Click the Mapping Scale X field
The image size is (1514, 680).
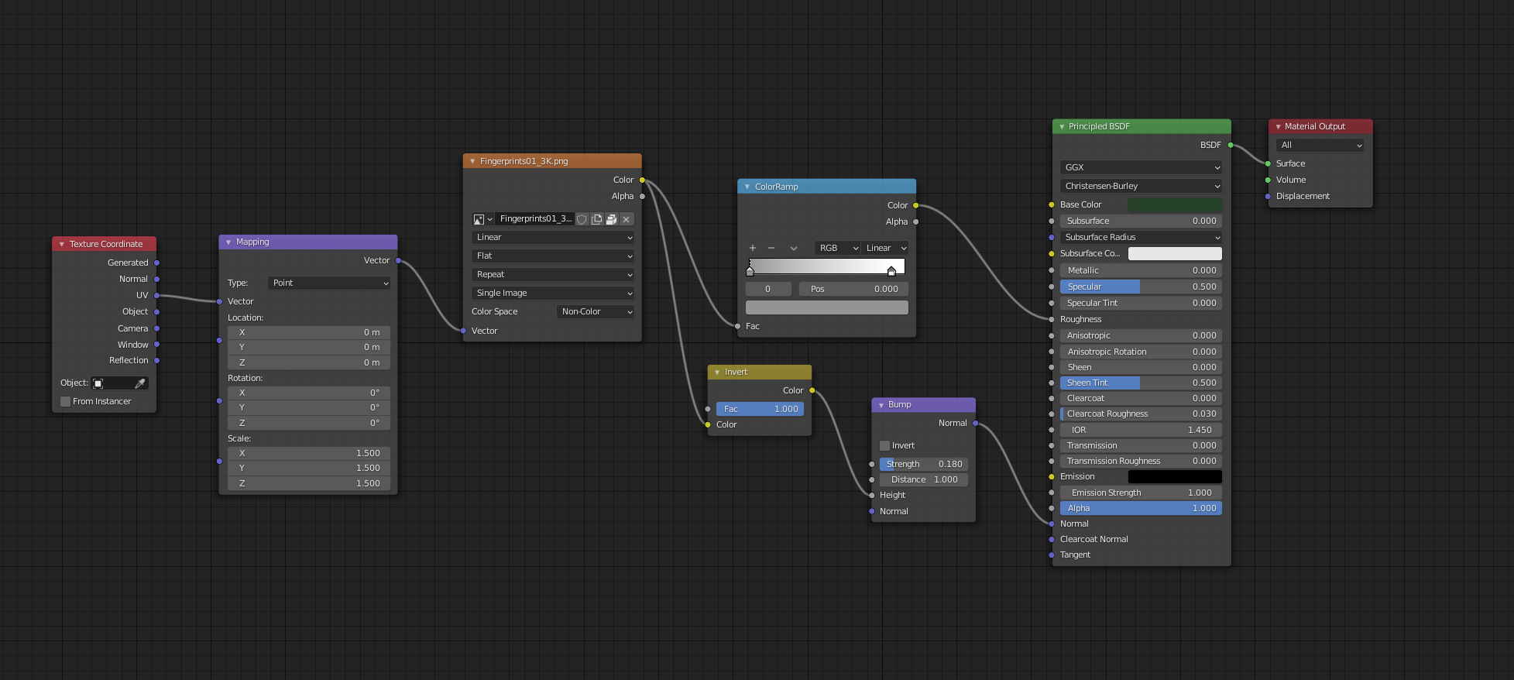[x=308, y=453]
